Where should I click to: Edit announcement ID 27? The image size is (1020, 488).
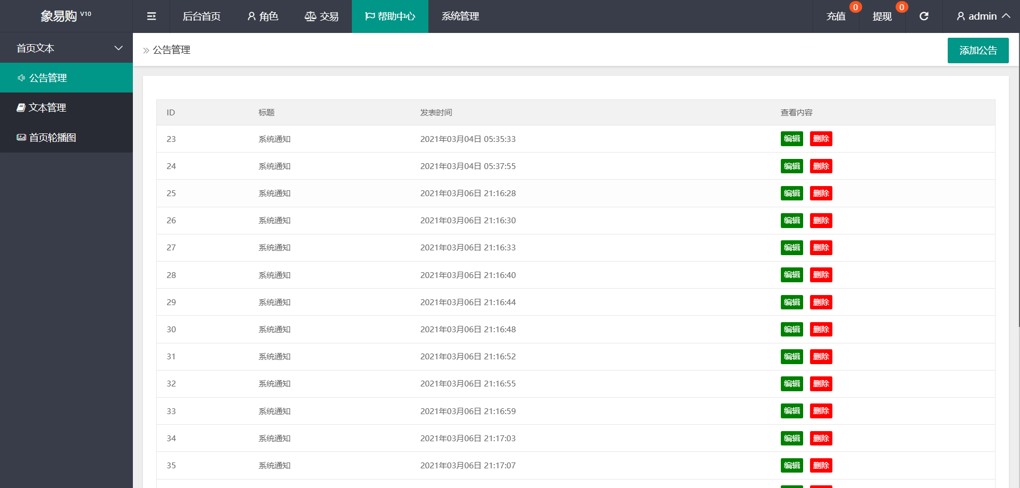coord(792,247)
